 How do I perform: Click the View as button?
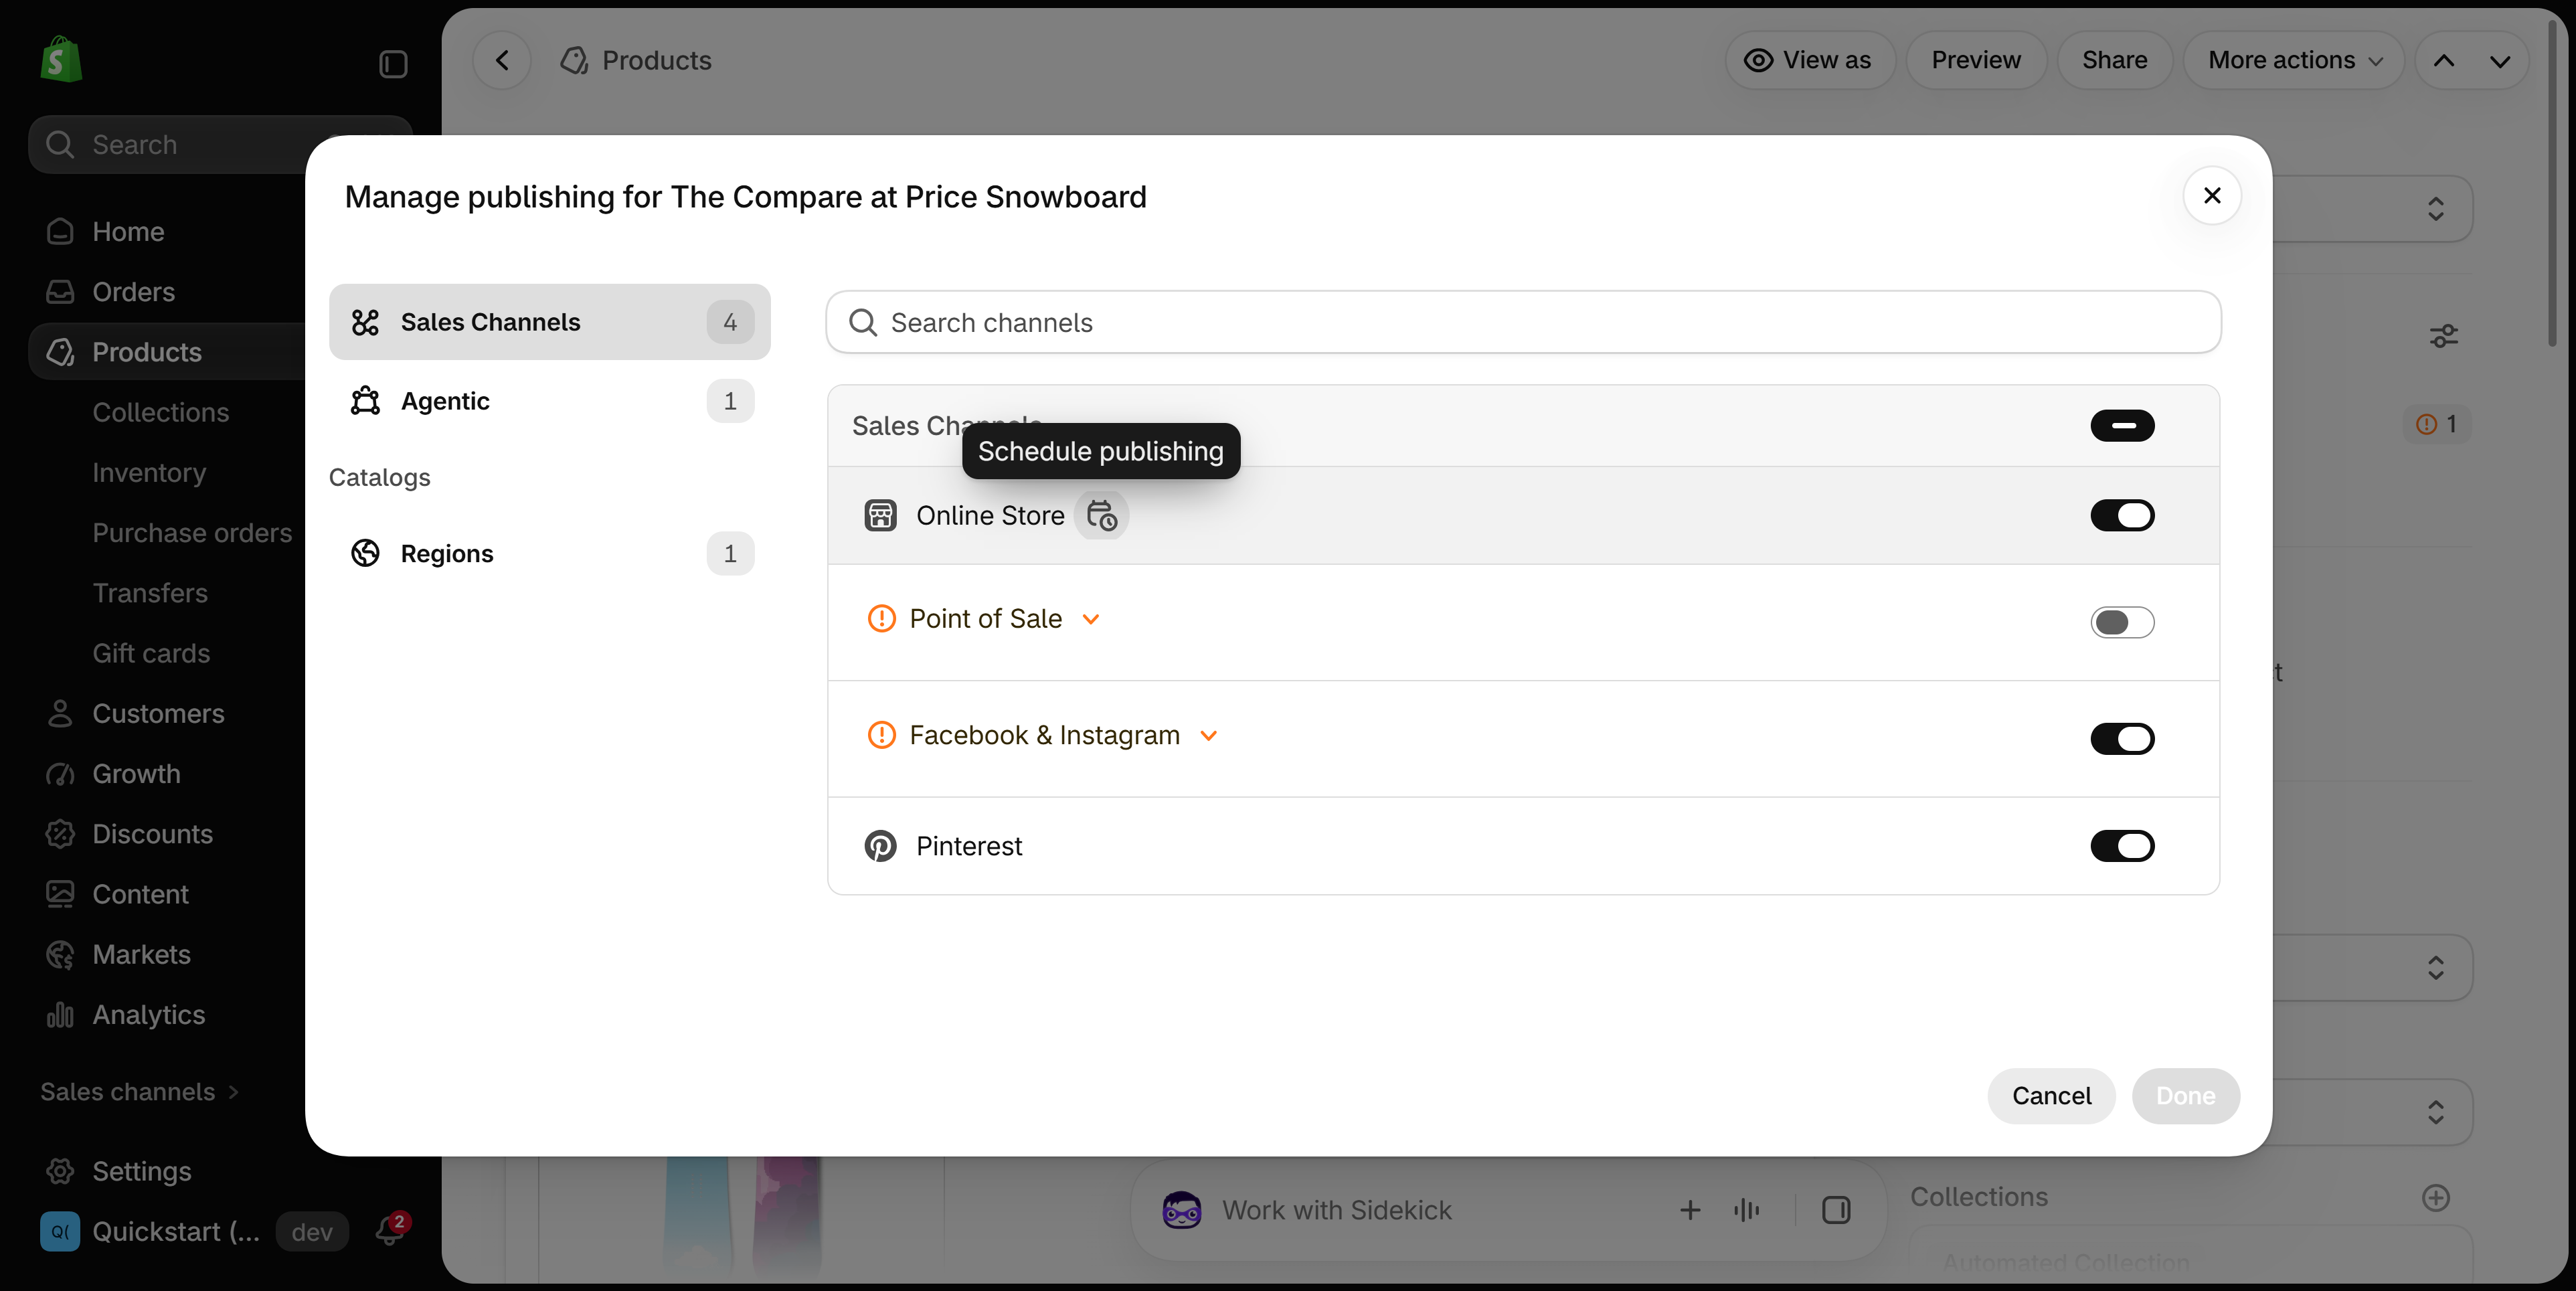1809,60
